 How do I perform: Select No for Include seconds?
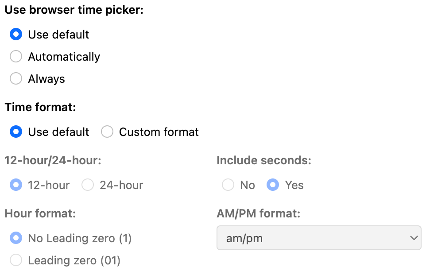coord(228,185)
